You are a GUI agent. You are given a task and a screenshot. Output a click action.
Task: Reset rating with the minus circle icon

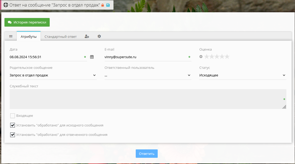[x=201, y=57]
